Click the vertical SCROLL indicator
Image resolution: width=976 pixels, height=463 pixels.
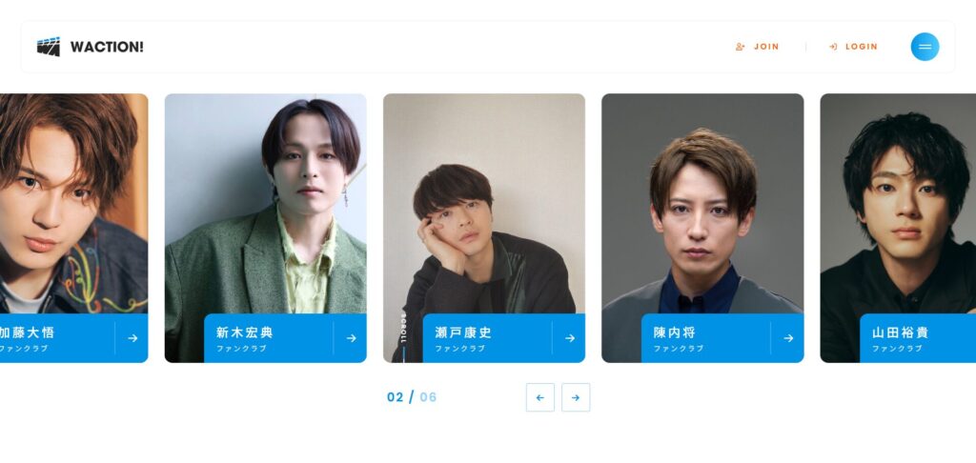coord(403,334)
